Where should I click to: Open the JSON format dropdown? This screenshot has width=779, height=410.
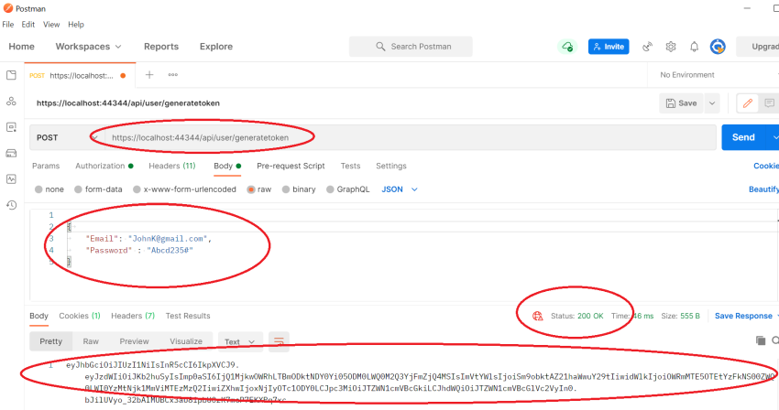click(x=400, y=189)
